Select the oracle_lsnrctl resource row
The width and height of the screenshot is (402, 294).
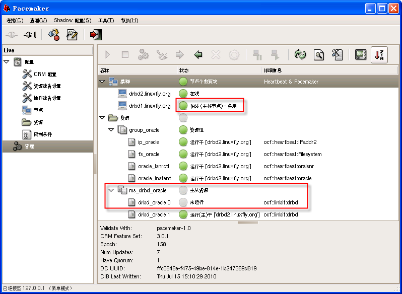click(154, 166)
